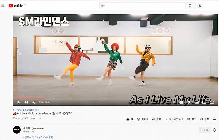
Task: Switch the player to theater mode
Action: click(204, 102)
